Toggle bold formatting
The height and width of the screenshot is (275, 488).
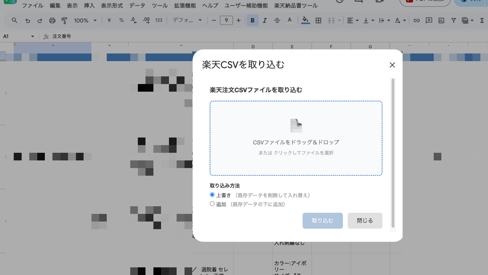pyautogui.click(x=253, y=20)
